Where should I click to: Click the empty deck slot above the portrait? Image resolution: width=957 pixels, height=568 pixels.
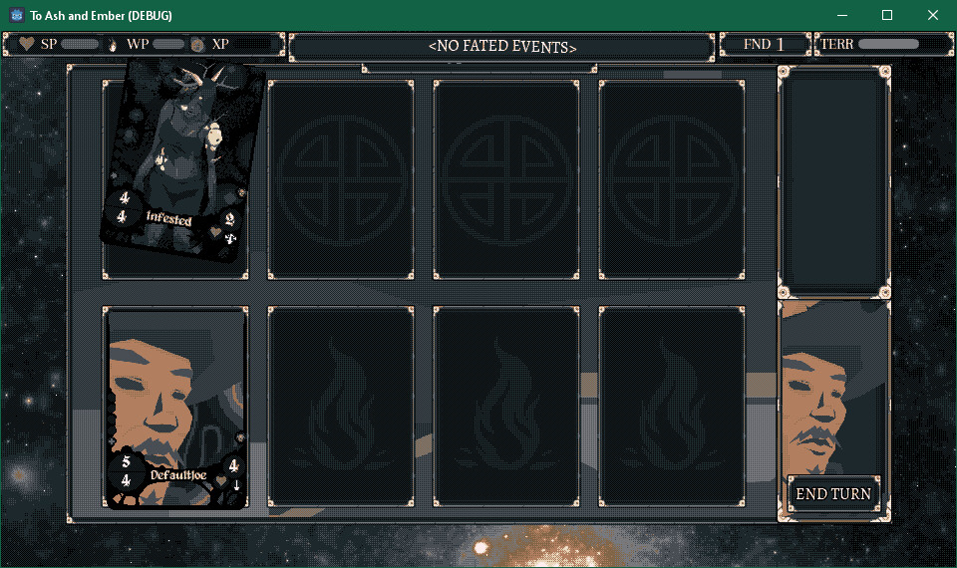833,181
